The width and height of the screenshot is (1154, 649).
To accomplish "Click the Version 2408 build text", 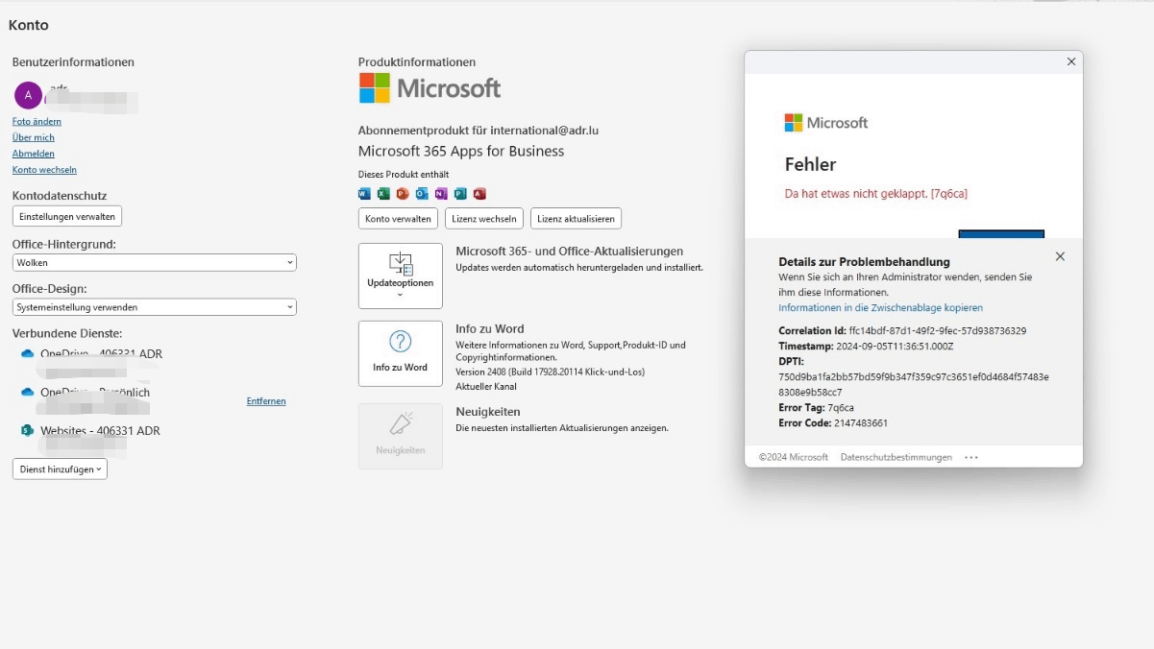I will click(x=550, y=372).
